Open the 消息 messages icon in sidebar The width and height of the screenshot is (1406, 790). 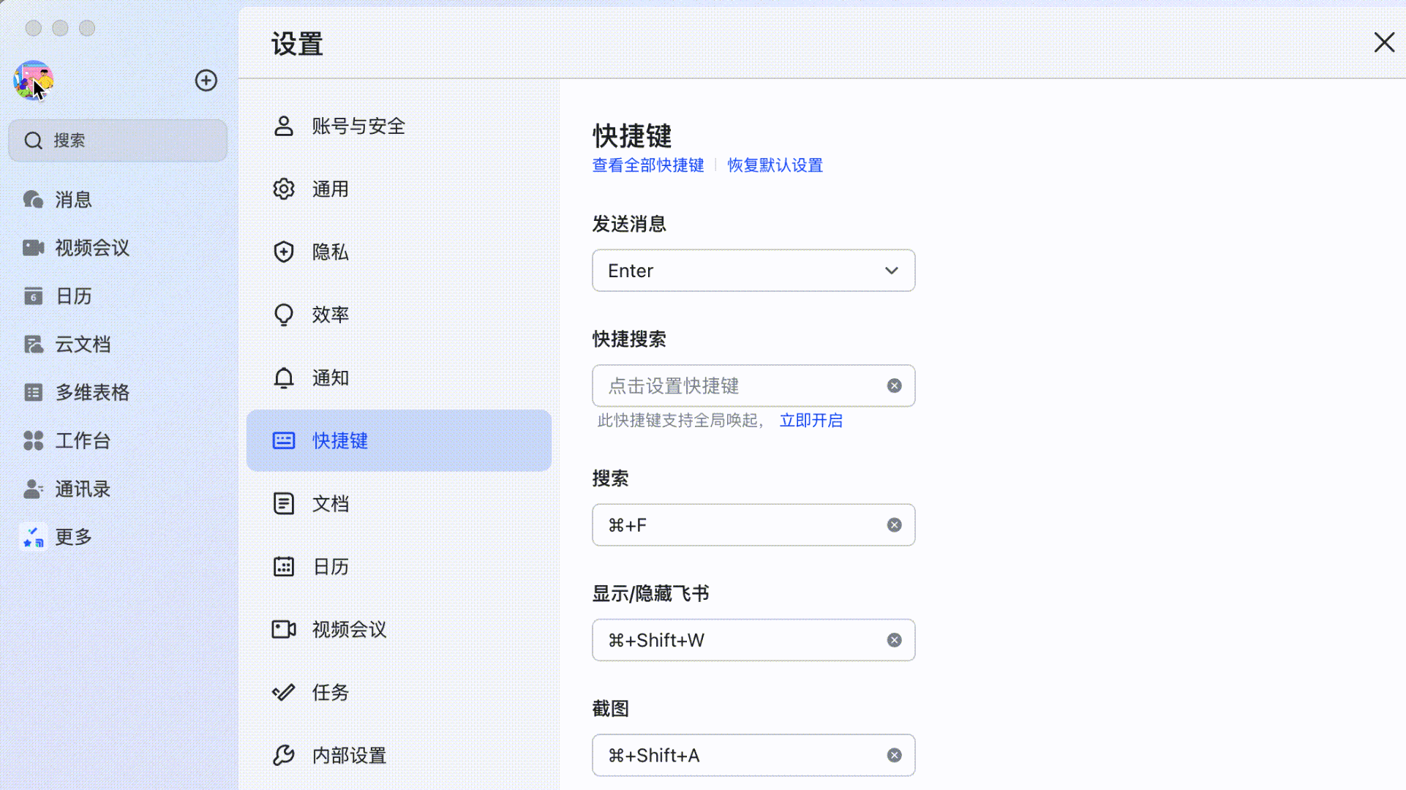click(34, 199)
